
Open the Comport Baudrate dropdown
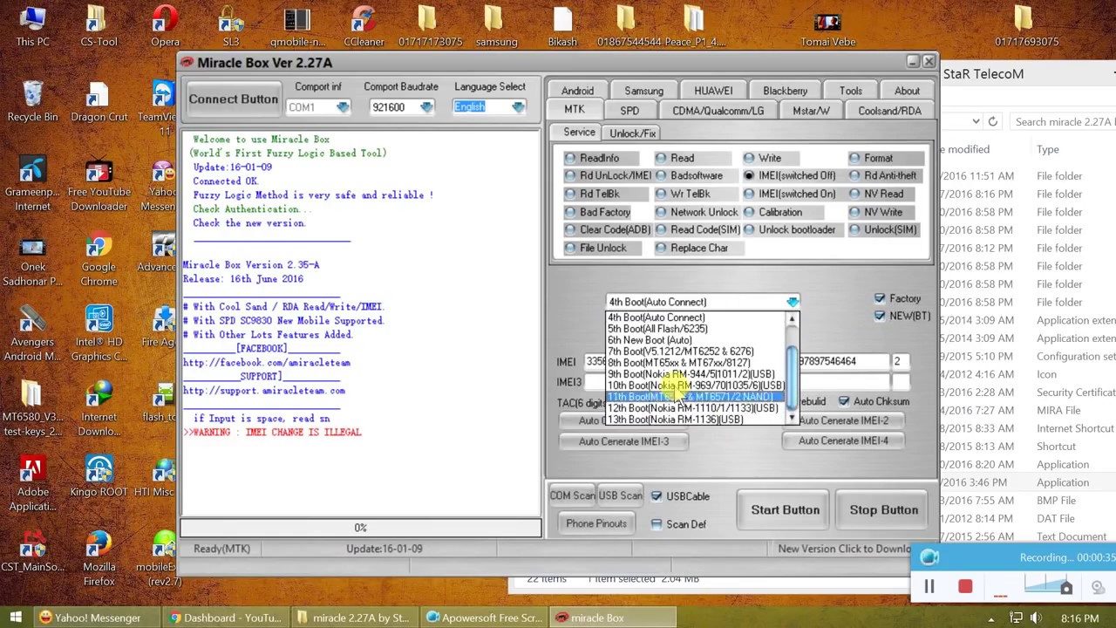point(425,107)
